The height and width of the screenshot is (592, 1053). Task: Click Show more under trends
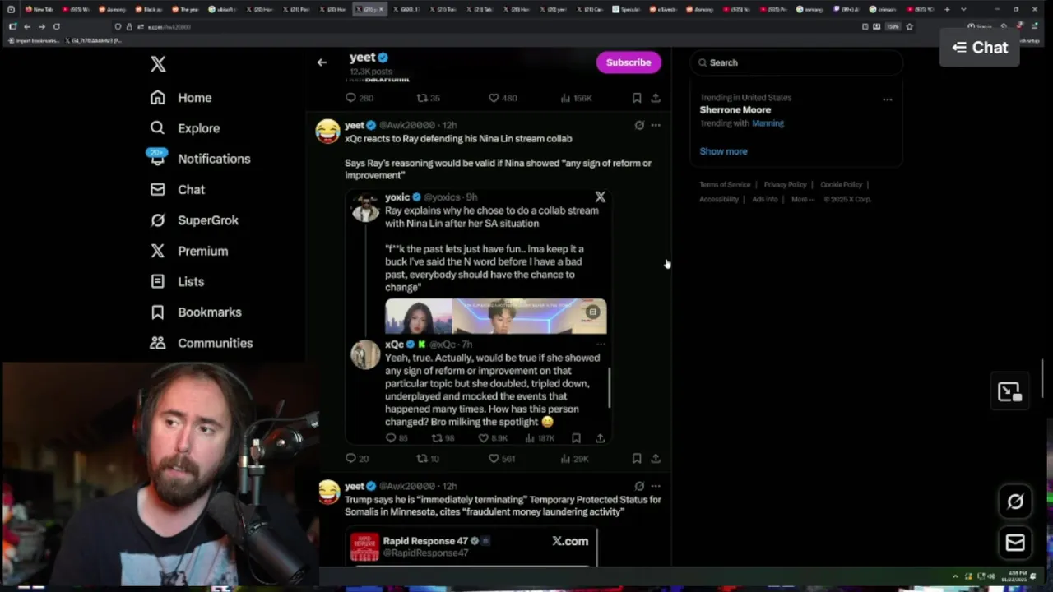pyautogui.click(x=723, y=151)
